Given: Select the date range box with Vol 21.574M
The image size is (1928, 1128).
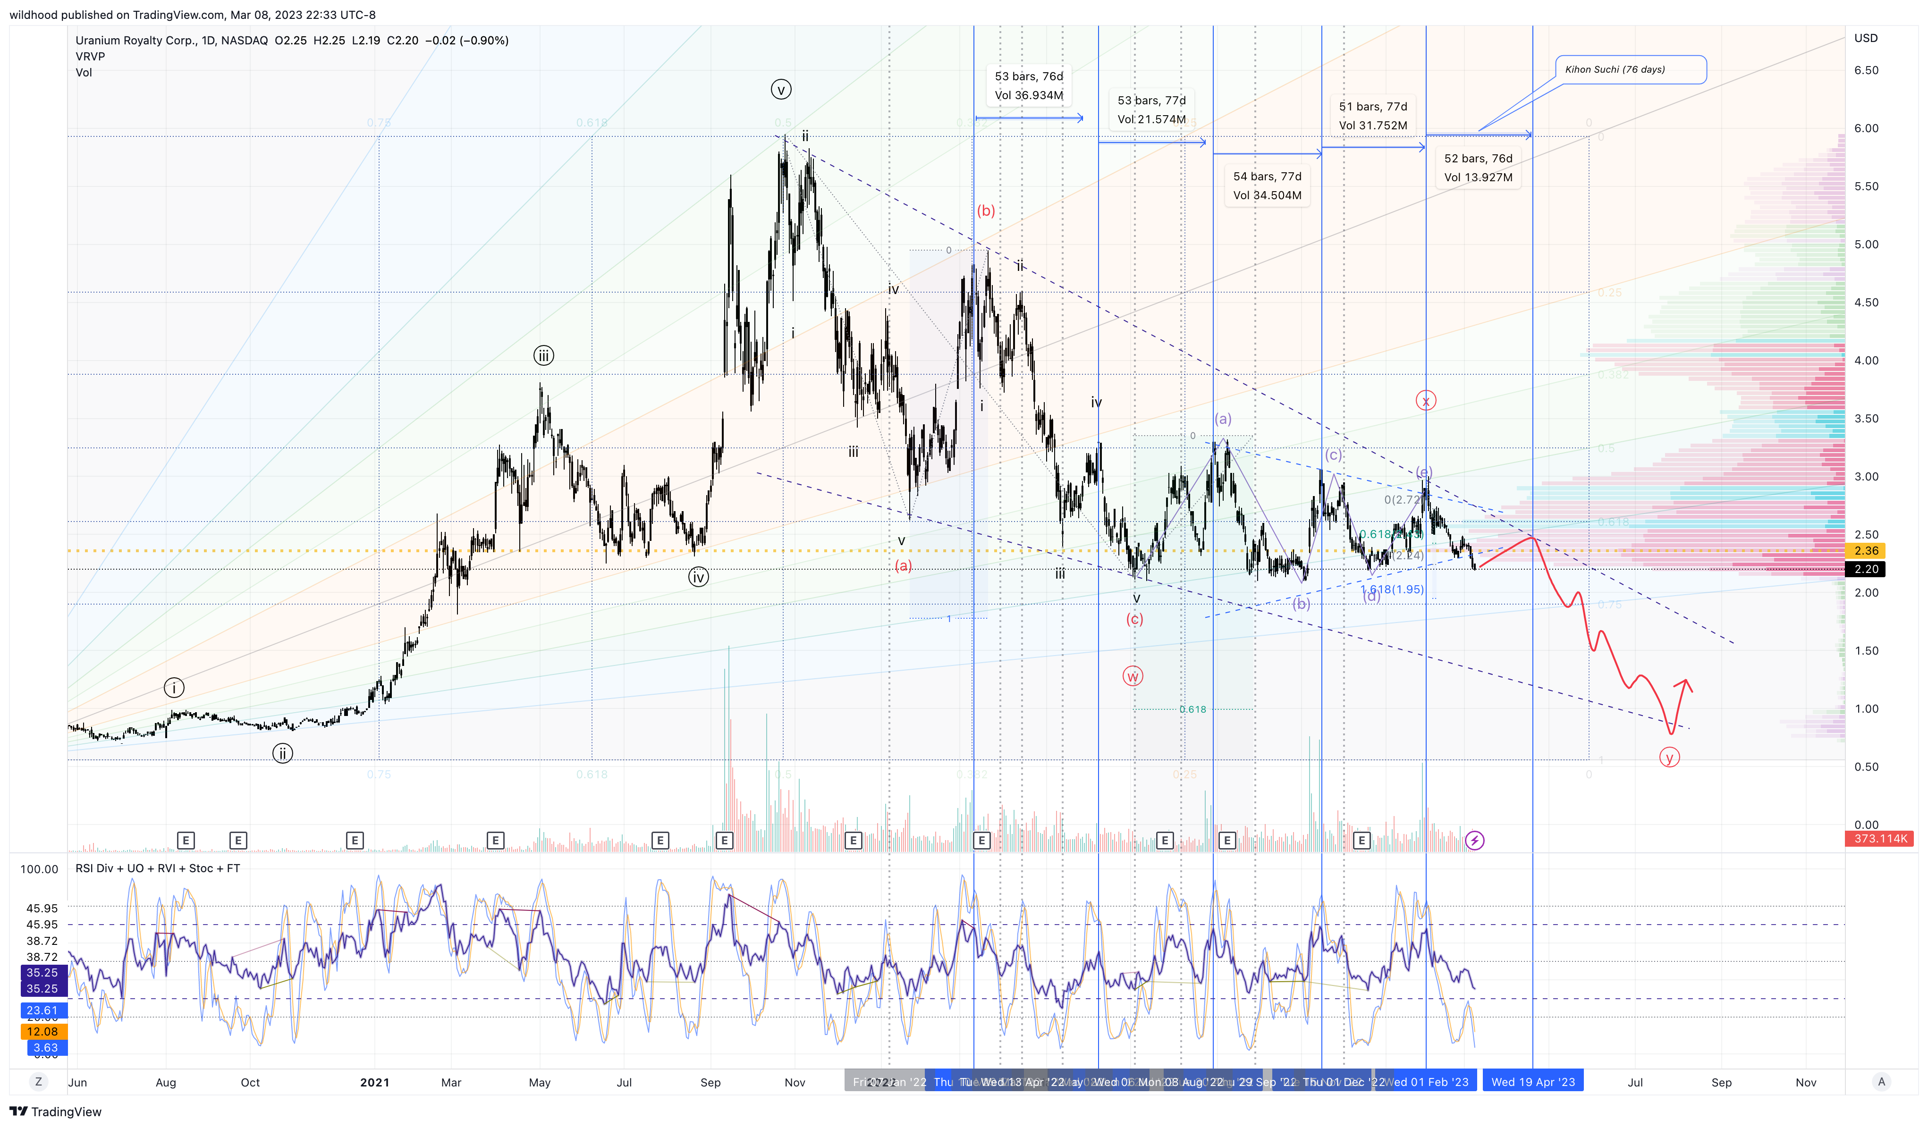Looking at the screenshot, I should 1151,109.
